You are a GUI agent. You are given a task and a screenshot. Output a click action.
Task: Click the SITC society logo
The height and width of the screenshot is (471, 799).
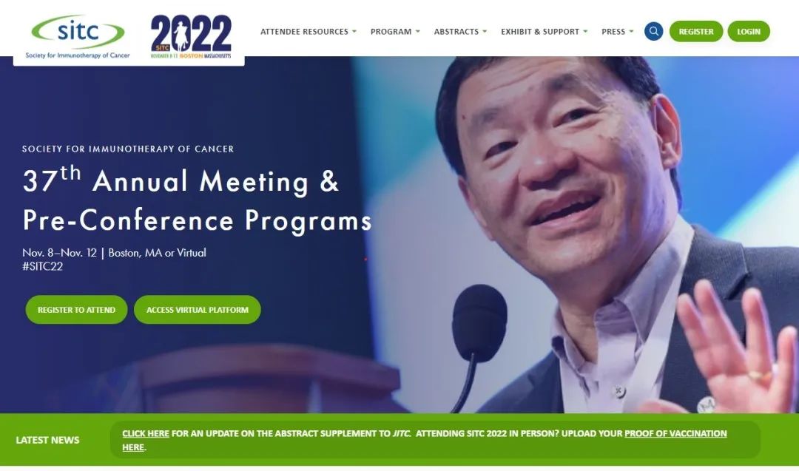pyautogui.click(x=78, y=37)
